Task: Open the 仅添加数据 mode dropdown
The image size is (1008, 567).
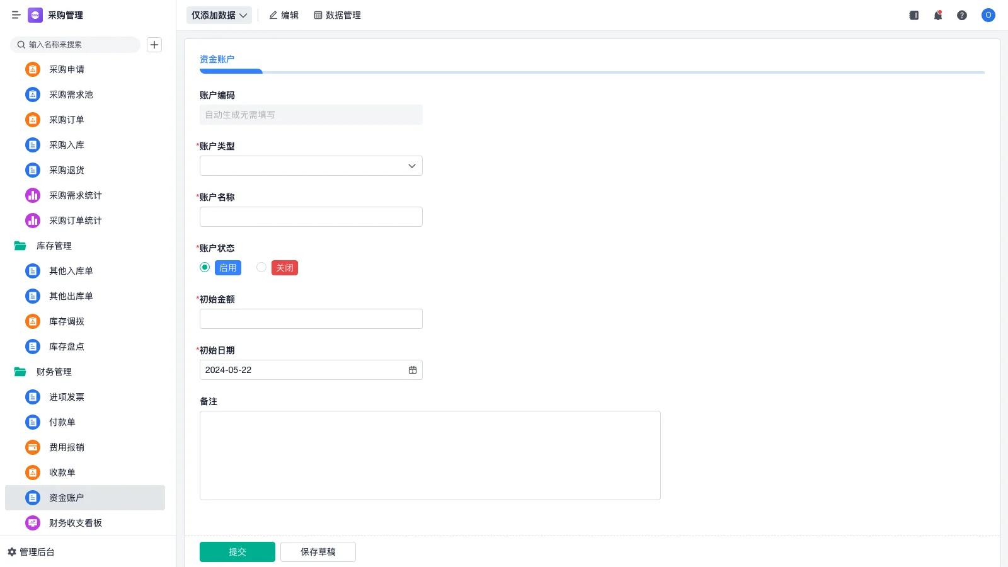Action: tap(219, 15)
